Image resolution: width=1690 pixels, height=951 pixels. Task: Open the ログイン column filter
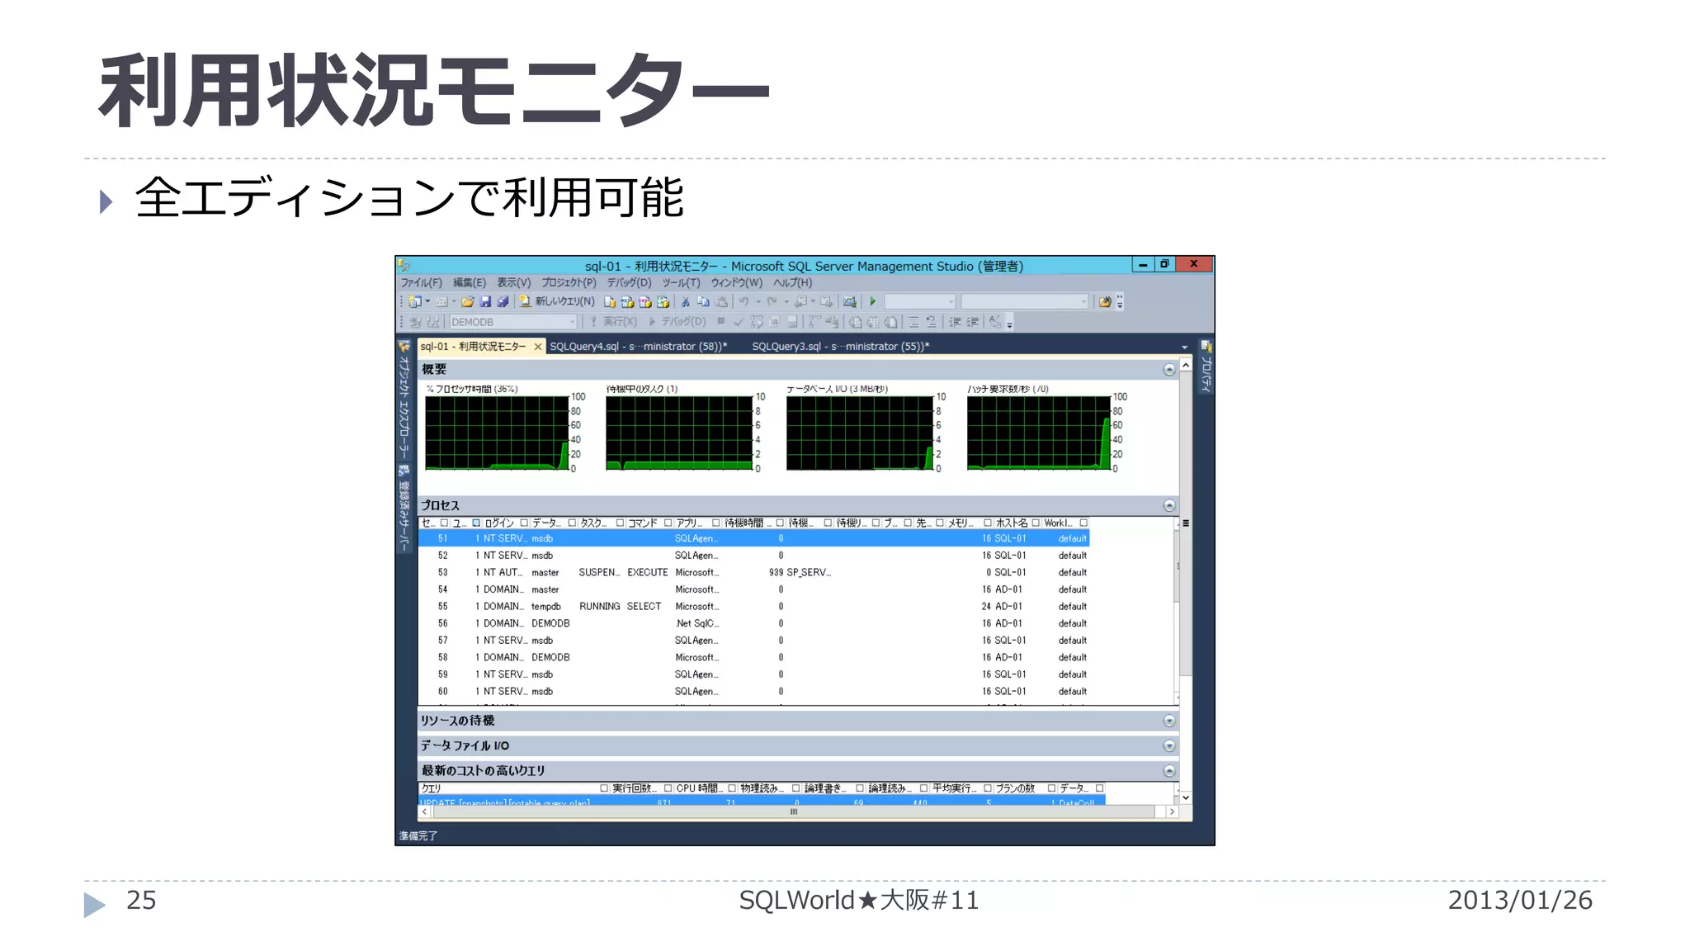524,523
